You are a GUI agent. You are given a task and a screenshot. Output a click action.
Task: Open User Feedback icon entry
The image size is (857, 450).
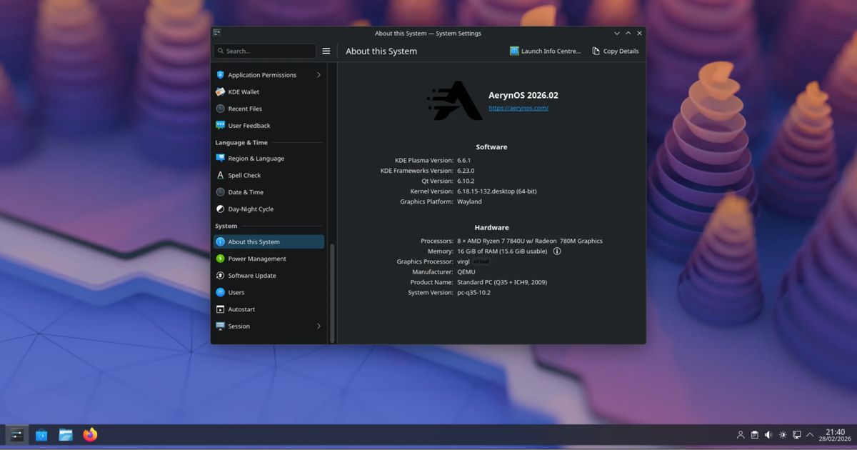point(221,126)
